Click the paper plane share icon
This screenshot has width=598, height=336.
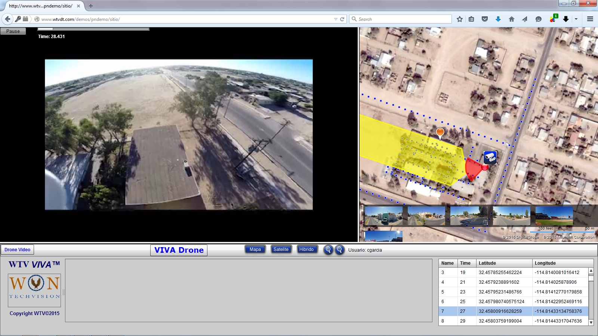(525, 19)
